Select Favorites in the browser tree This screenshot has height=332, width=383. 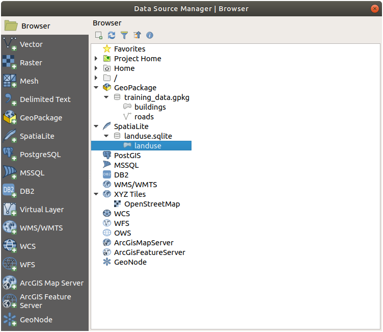point(129,49)
